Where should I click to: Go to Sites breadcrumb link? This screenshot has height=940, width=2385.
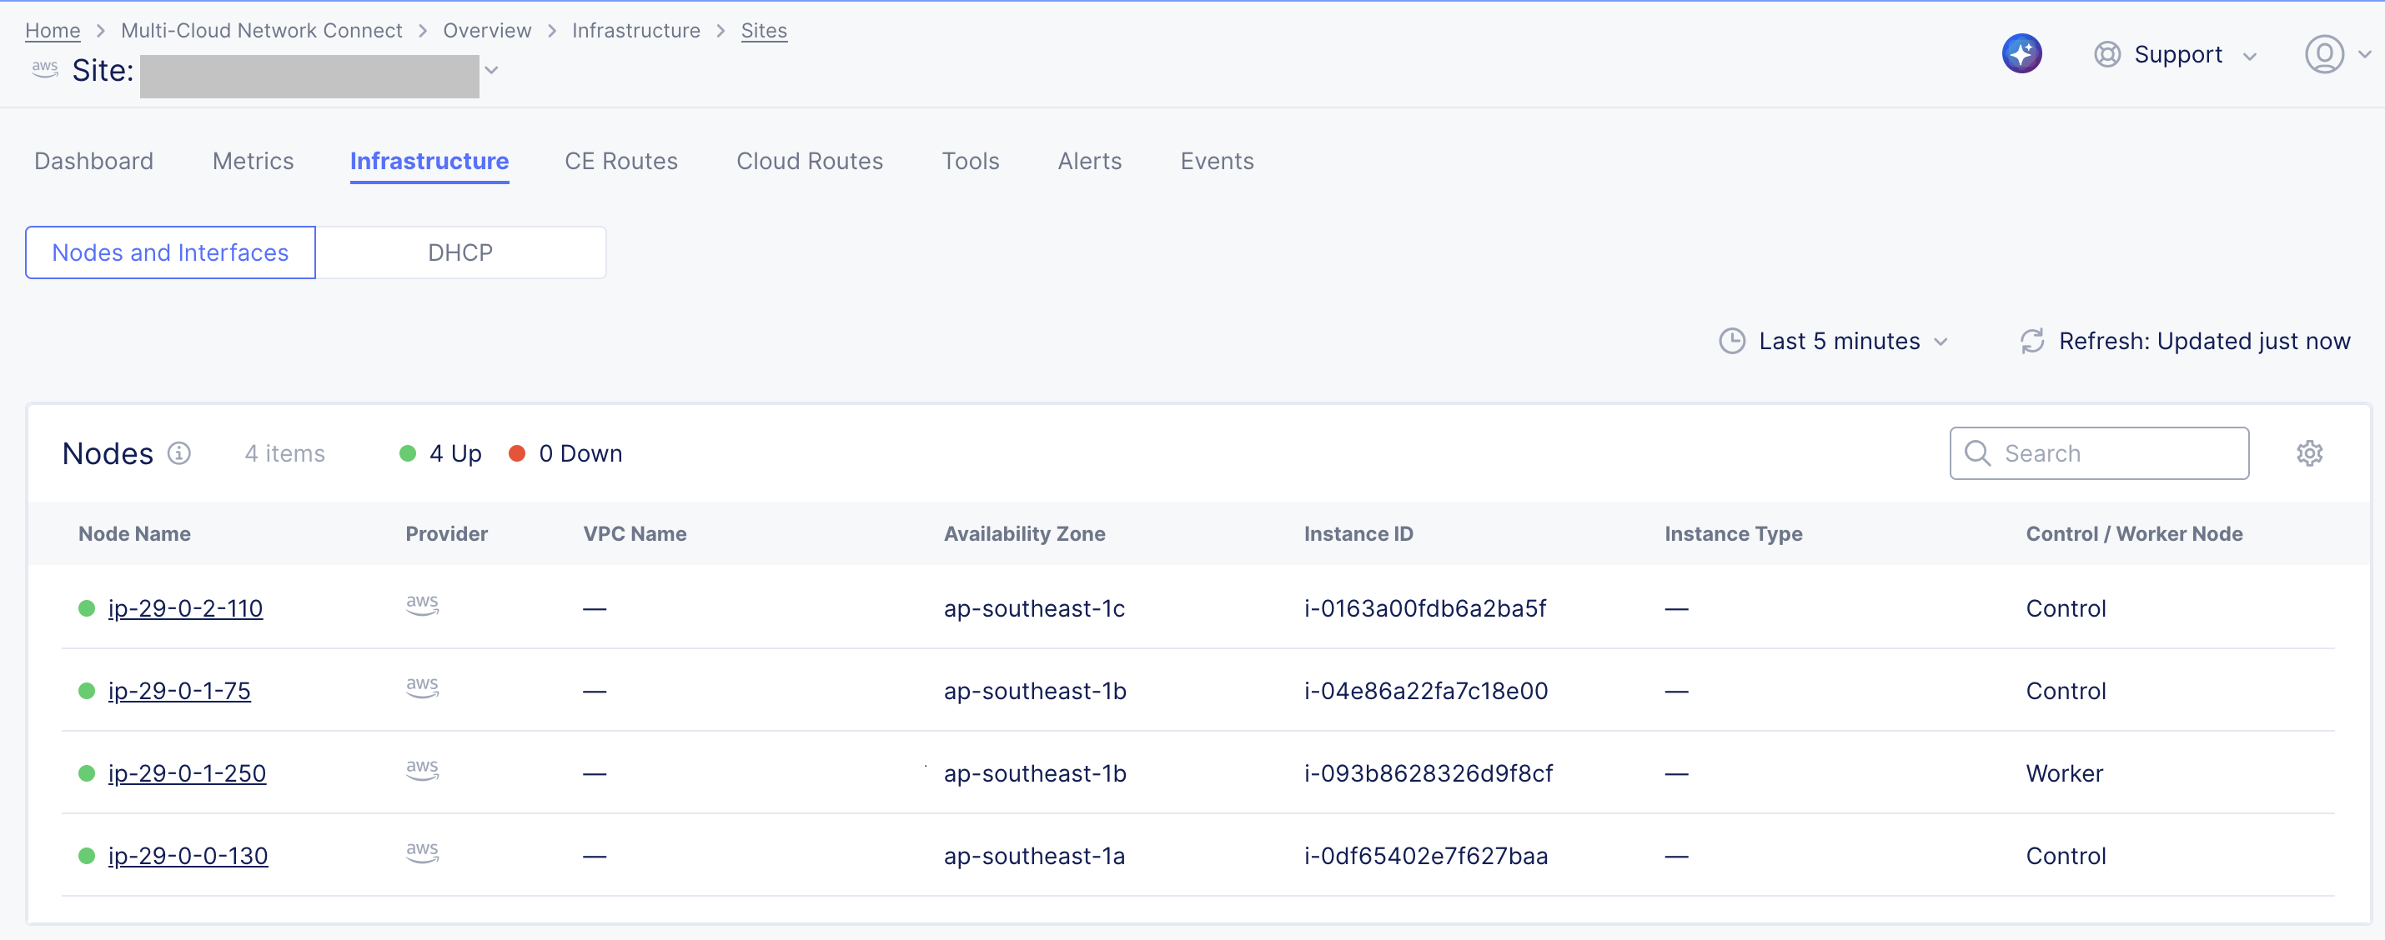[763, 31]
